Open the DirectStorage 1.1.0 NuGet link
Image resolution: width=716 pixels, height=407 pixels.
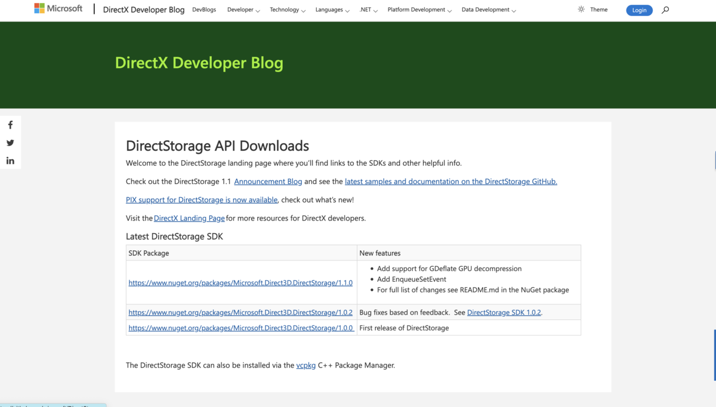point(240,283)
